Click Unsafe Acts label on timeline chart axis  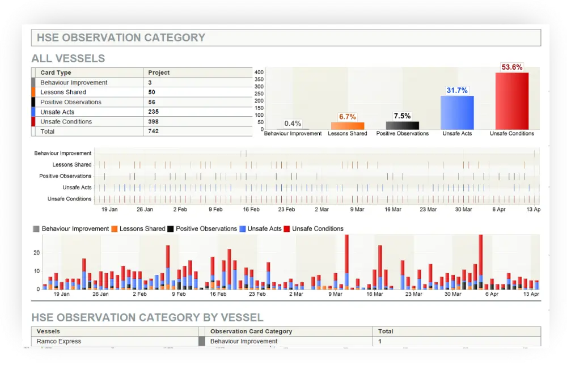pyautogui.click(x=77, y=187)
